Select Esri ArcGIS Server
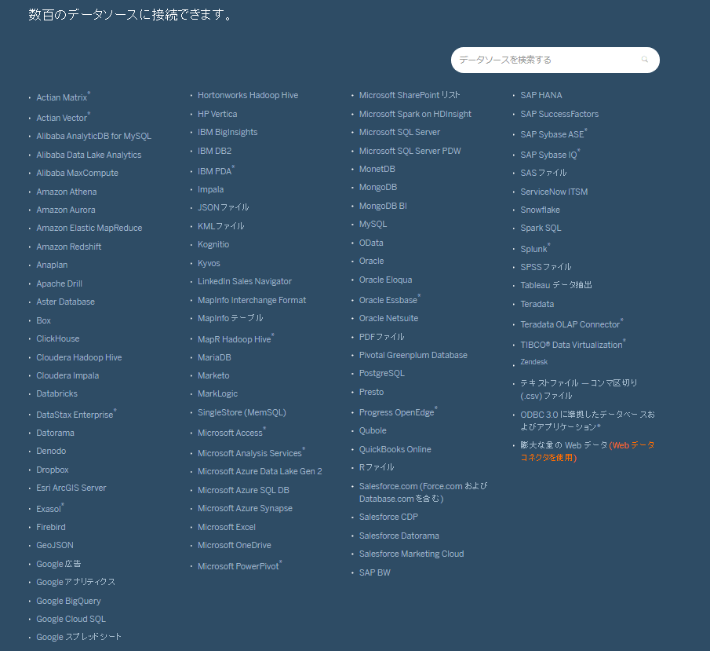Viewport: 710px width, 651px height. (71, 488)
